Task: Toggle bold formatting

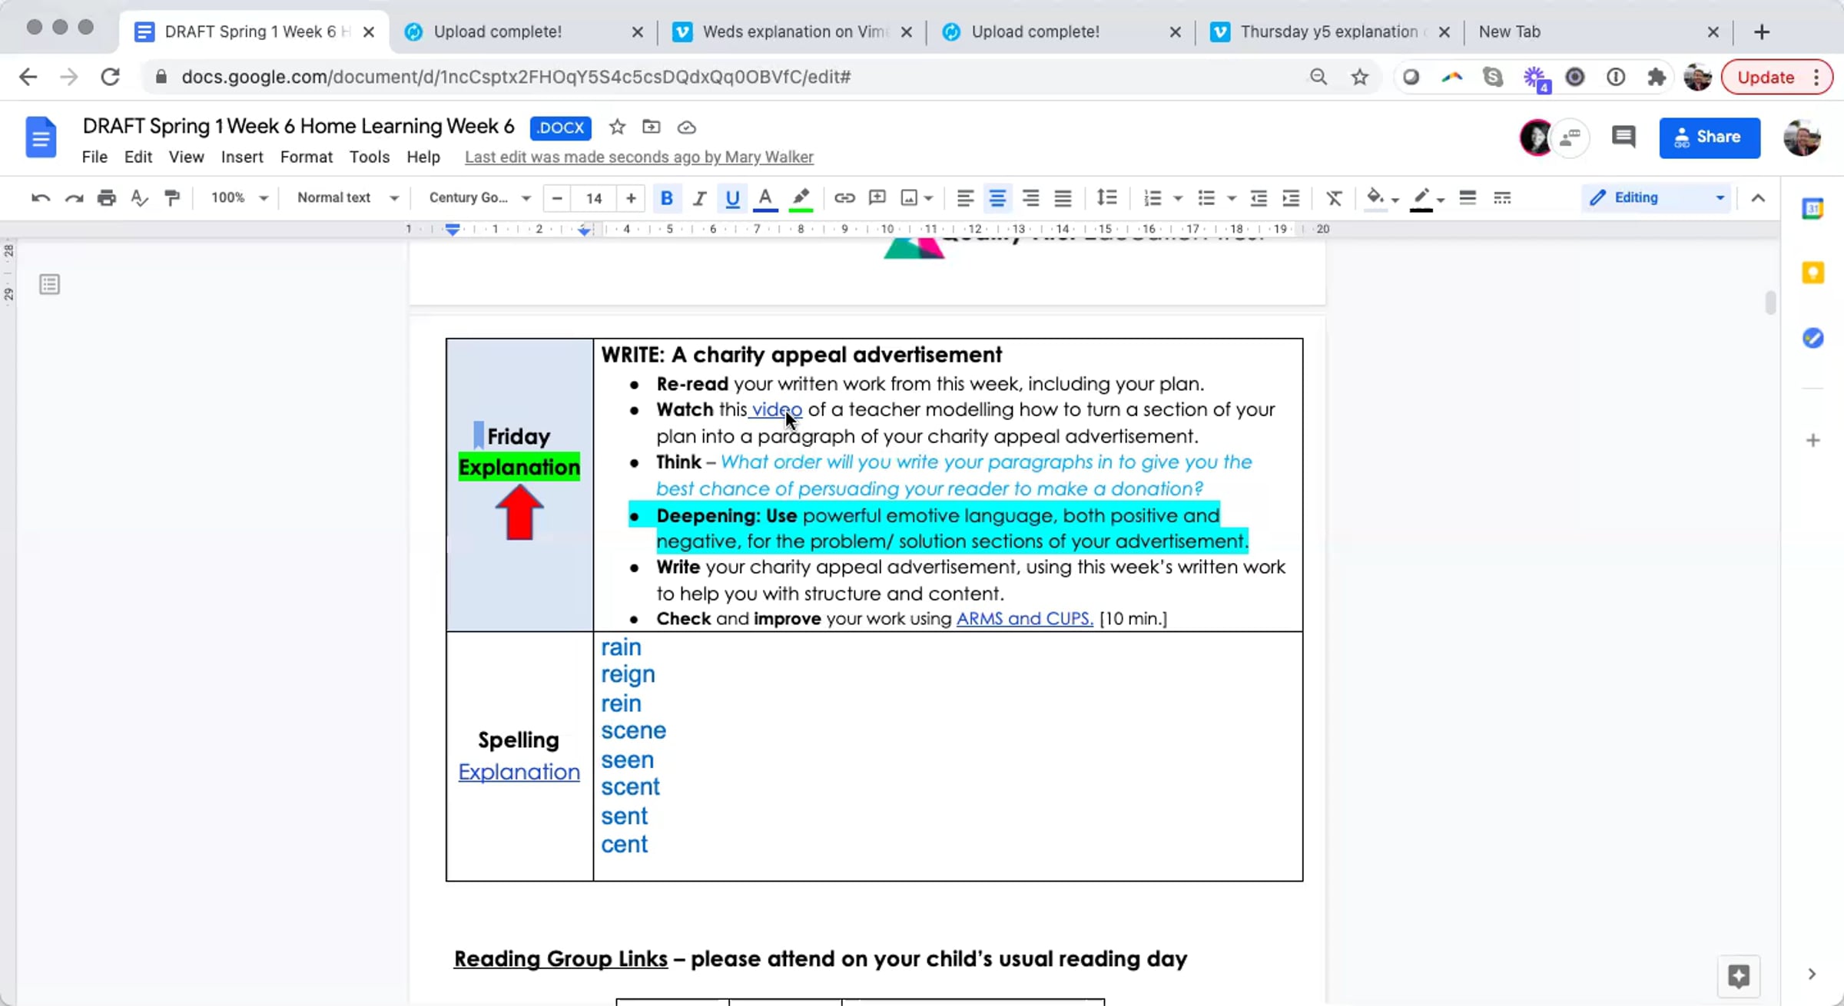Action: pyautogui.click(x=666, y=198)
